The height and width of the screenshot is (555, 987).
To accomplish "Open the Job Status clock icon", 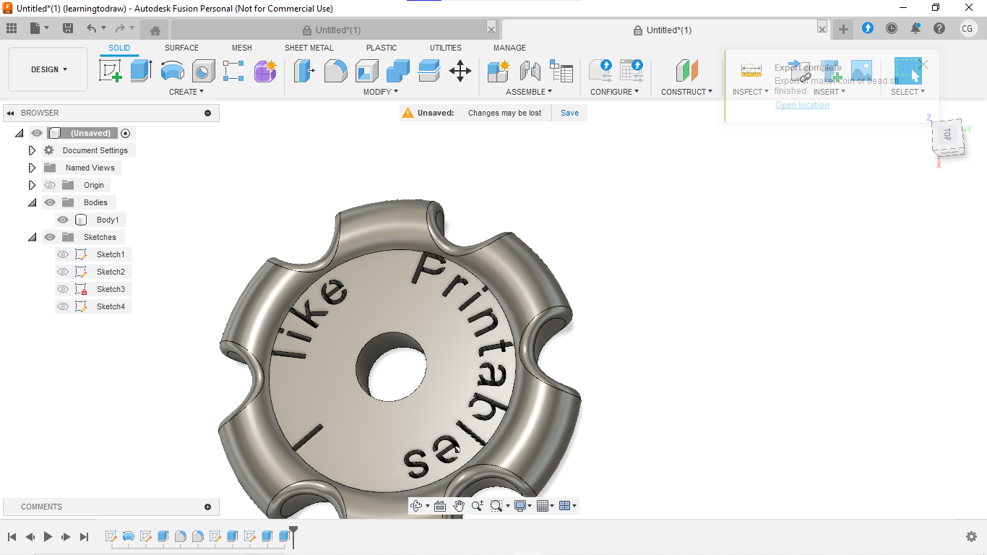I will coord(892,28).
